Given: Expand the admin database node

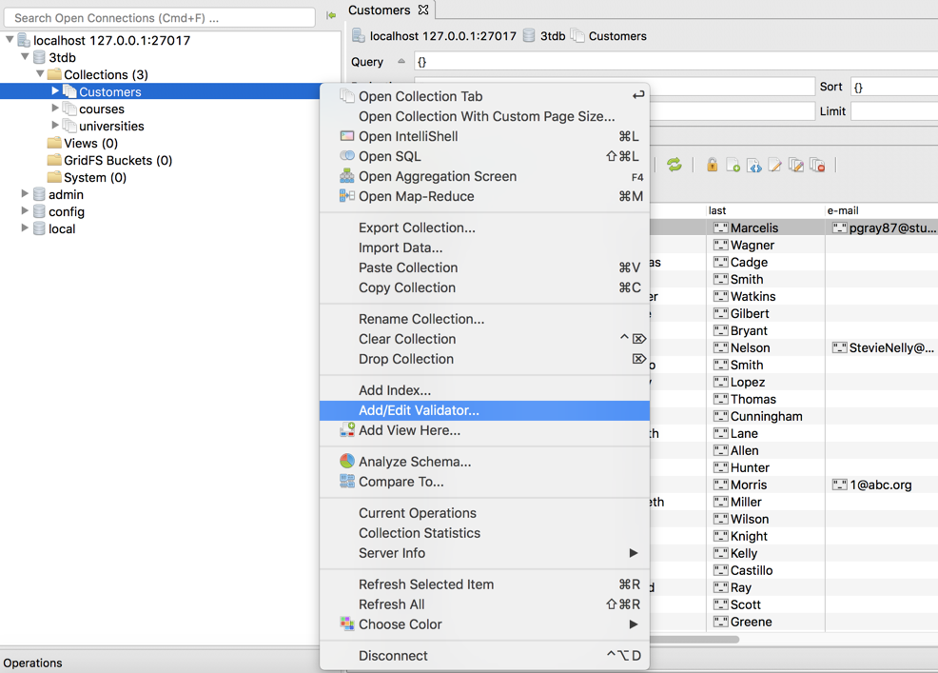Looking at the screenshot, I should click(25, 193).
